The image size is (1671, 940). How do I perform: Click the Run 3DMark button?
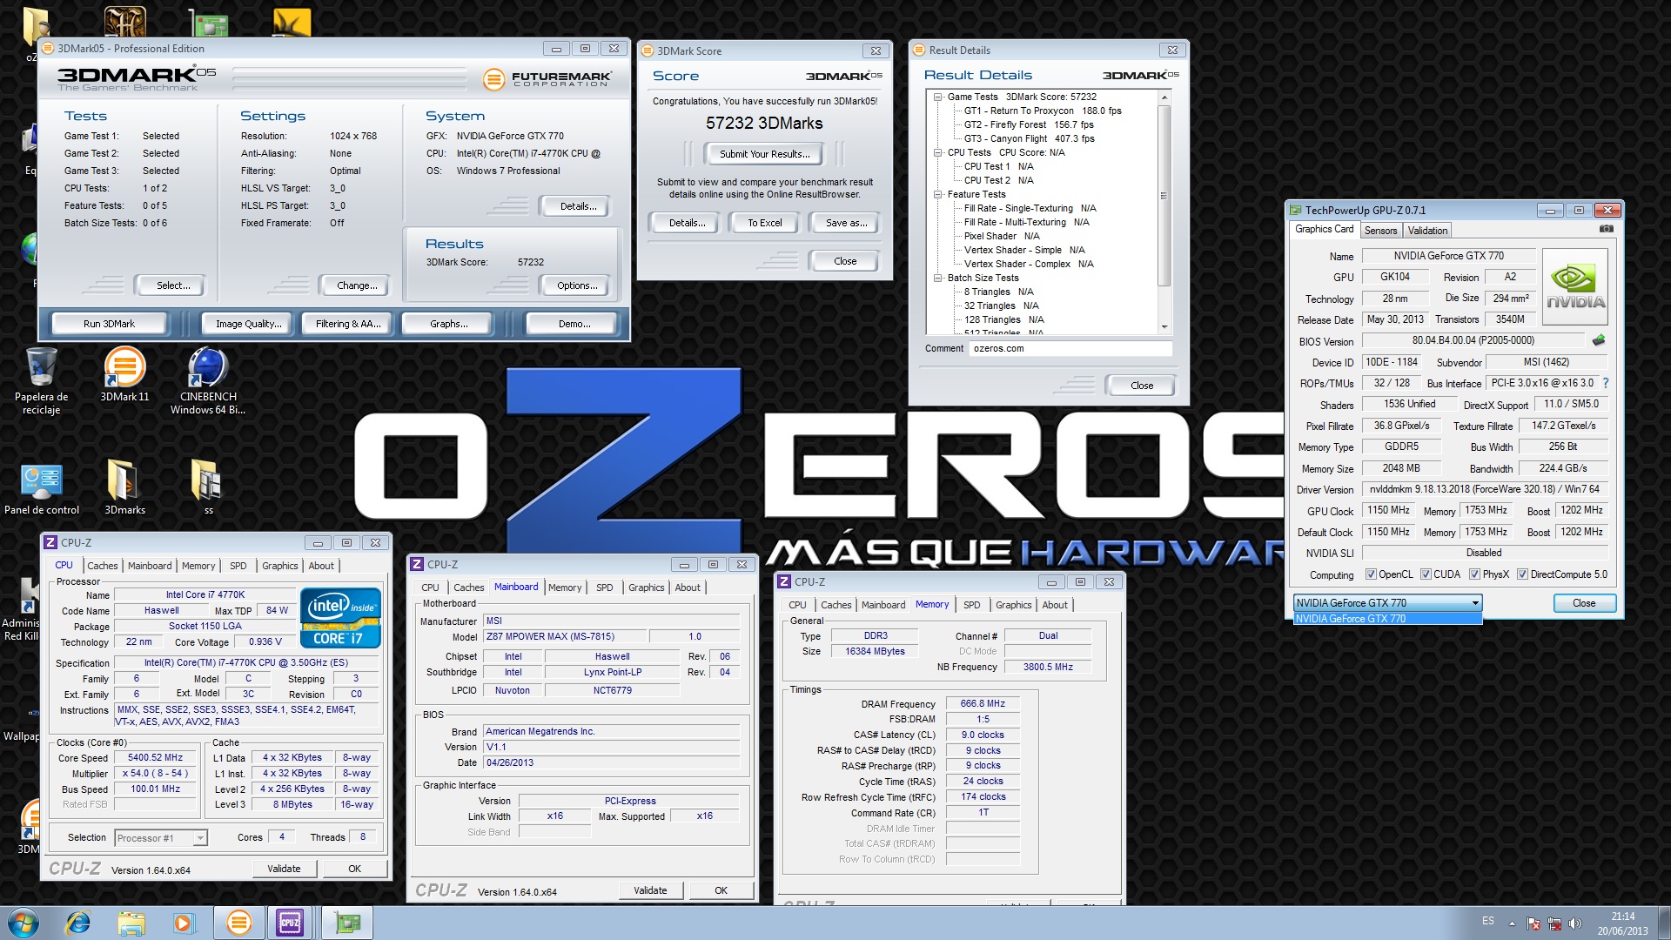[x=109, y=324]
